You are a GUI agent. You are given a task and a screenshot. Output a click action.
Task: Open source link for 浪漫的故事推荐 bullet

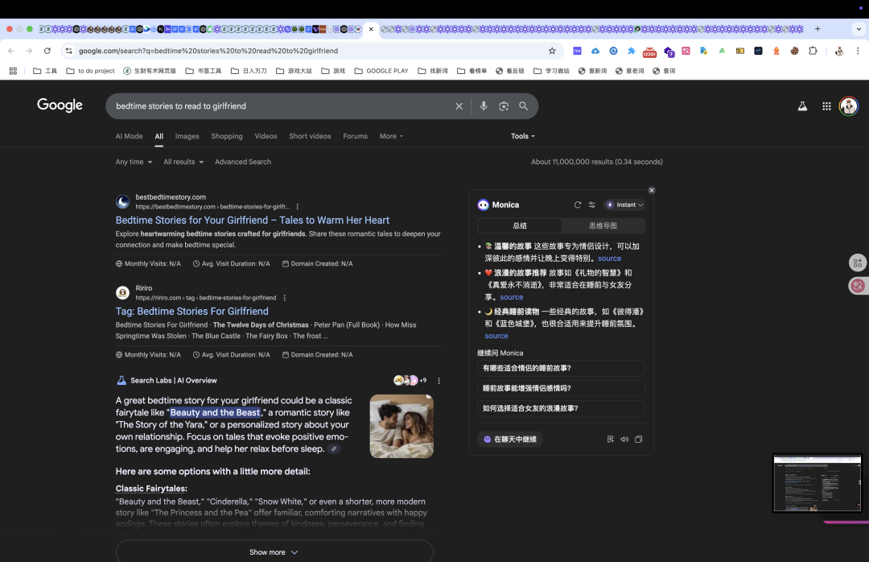(x=511, y=297)
